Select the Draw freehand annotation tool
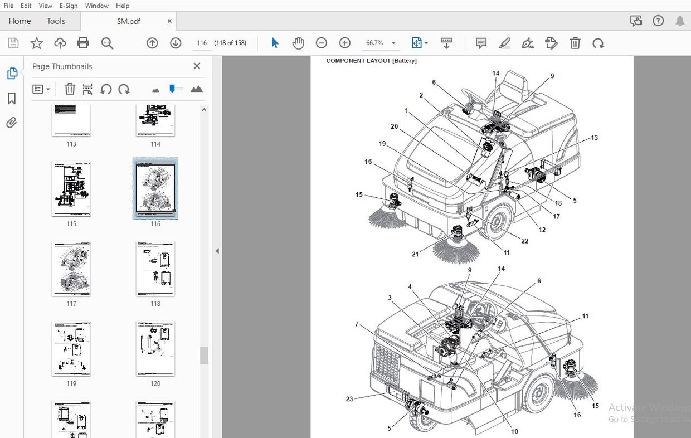 pos(528,43)
